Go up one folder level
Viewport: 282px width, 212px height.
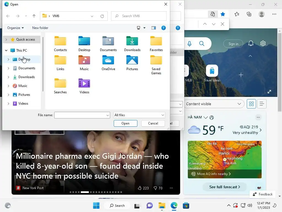(34, 16)
